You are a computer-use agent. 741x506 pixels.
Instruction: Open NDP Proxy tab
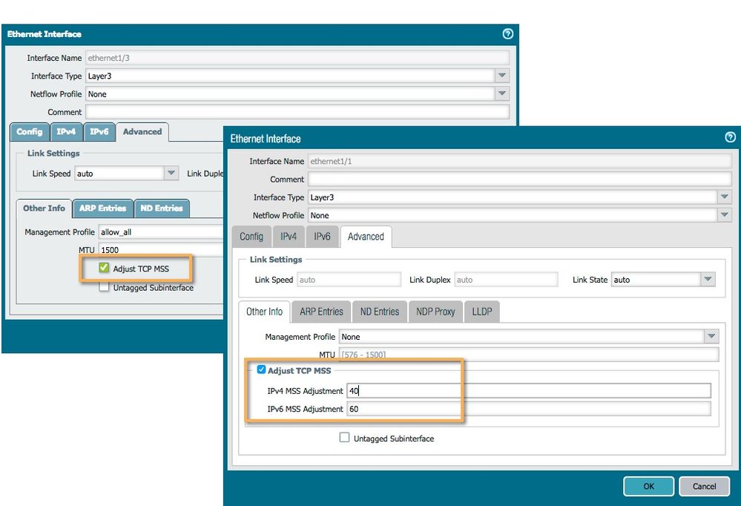pyautogui.click(x=435, y=312)
